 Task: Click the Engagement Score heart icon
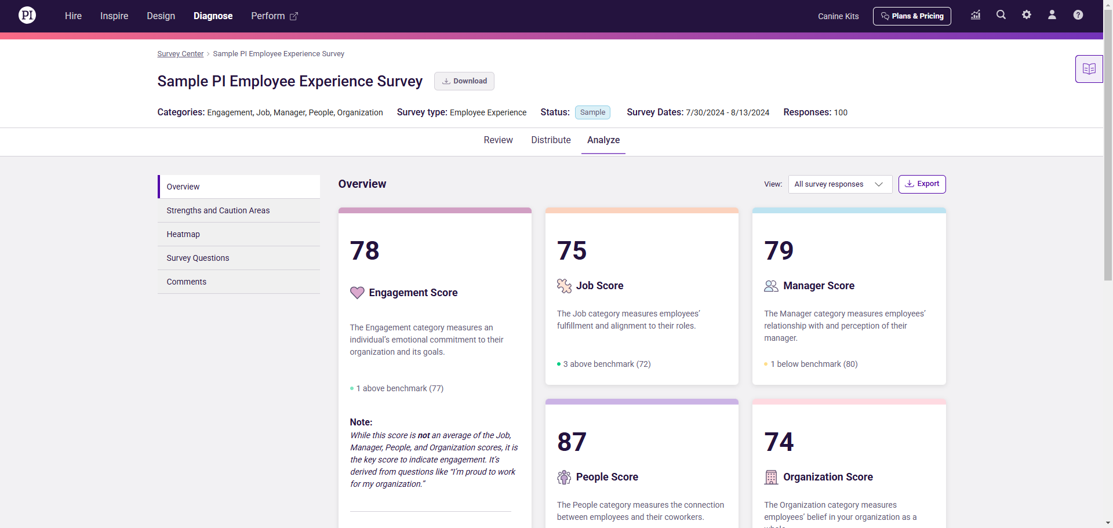pos(357,293)
